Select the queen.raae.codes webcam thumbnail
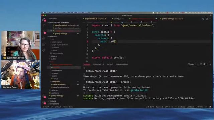 (x=20, y=45)
